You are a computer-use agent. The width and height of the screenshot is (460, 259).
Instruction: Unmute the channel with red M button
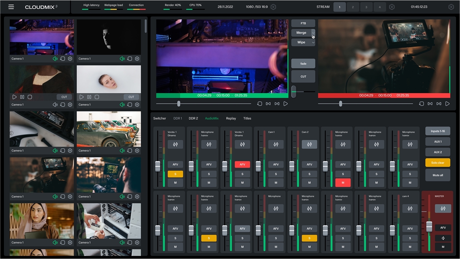click(x=343, y=183)
